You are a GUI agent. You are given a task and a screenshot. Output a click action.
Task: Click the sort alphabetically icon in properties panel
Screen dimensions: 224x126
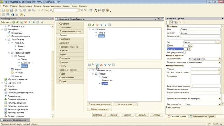click(167, 22)
